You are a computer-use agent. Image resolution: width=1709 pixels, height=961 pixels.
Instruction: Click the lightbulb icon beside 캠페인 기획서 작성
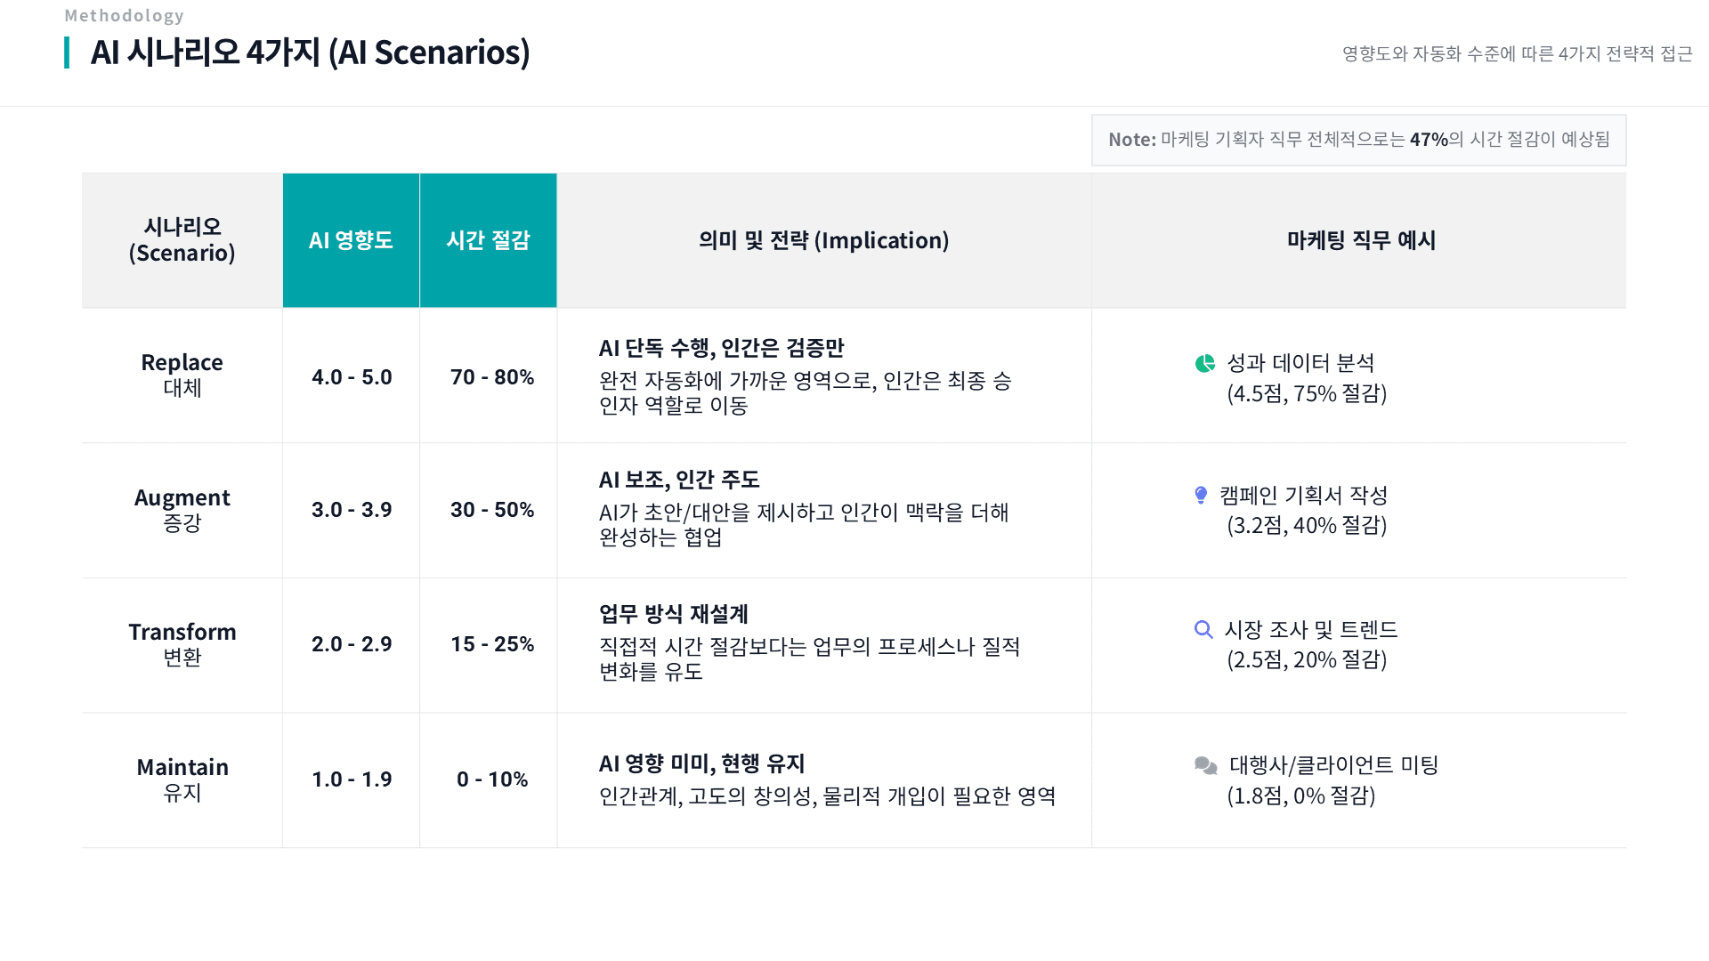[1201, 495]
